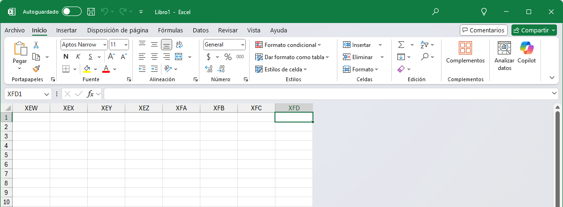Click the Save icon in title bar
Image resolution: width=563 pixels, height=207 pixels.
pos(91,11)
